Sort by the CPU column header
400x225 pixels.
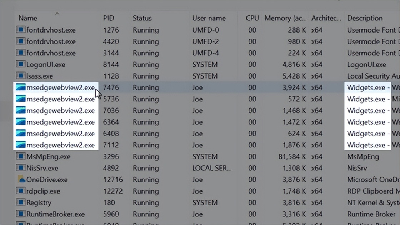252,18
